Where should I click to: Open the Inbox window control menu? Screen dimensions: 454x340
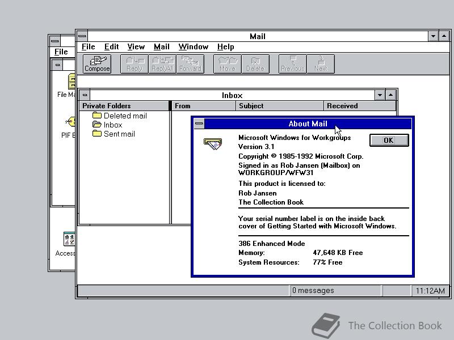pyautogui.click(x=85, y=95)
